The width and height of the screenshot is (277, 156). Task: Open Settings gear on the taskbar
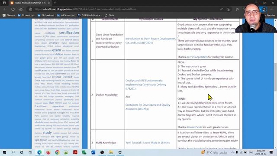tap(120, 152)
